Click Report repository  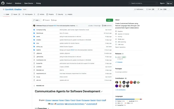[x=120, y=47]
